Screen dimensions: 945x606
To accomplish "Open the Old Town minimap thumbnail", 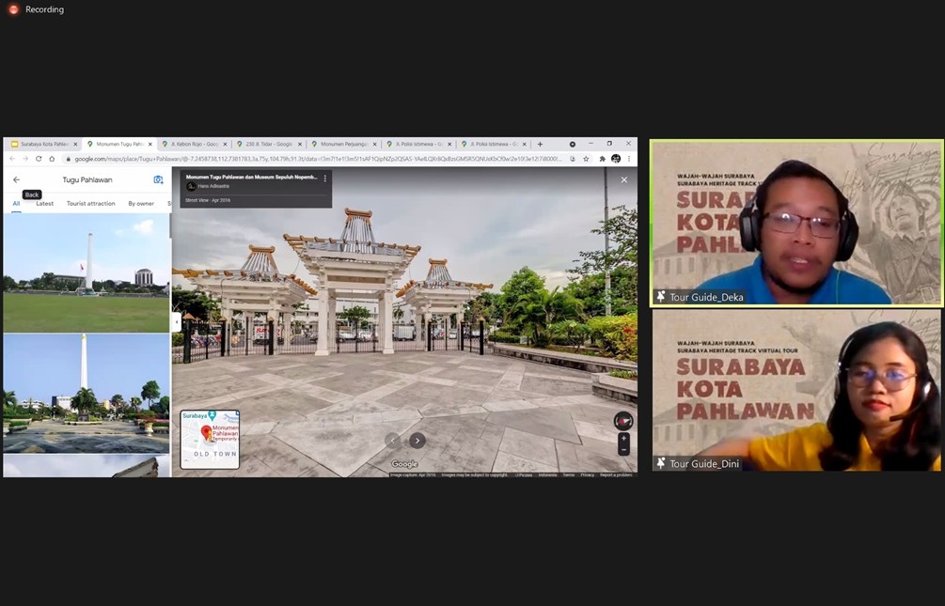I will (x=210, y=439).
